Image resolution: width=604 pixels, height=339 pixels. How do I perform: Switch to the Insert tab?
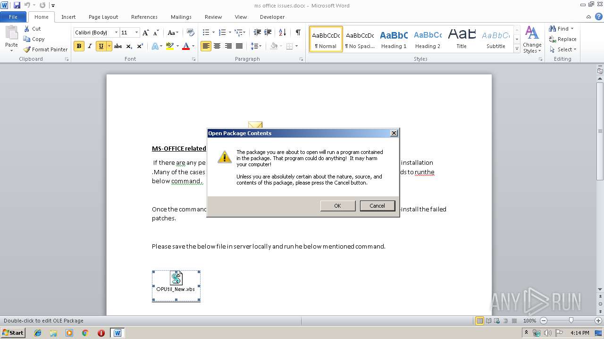pyautogui.click(x=68, y=17)
